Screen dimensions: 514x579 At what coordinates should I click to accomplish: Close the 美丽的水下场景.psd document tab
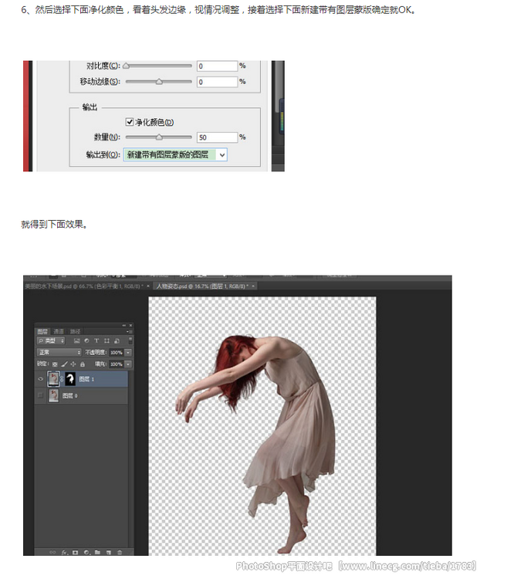[x=148, y=286]
